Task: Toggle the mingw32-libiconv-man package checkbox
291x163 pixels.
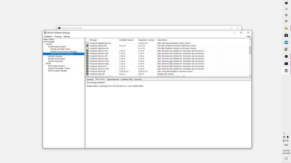Action: coord(87,69)
